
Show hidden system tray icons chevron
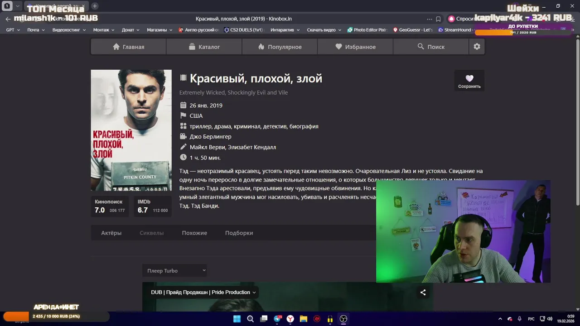tap(500, 319)
